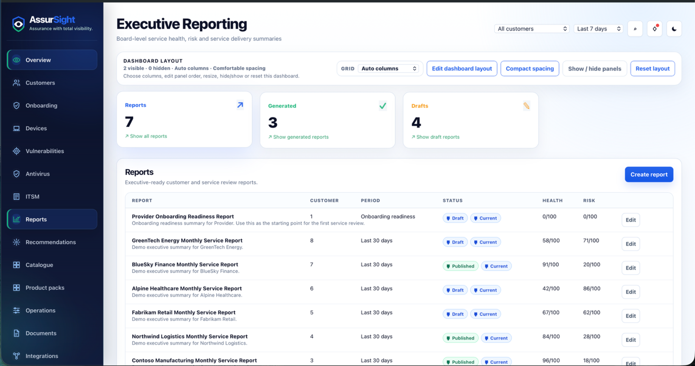Click Fabrikam Retail Monthly Service Report title
The height and width of the screenshot is (366, 695).
(x=183, y=312)
